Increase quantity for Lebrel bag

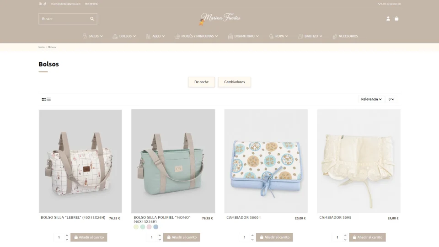pyautogui.click(x=67, y=235)
